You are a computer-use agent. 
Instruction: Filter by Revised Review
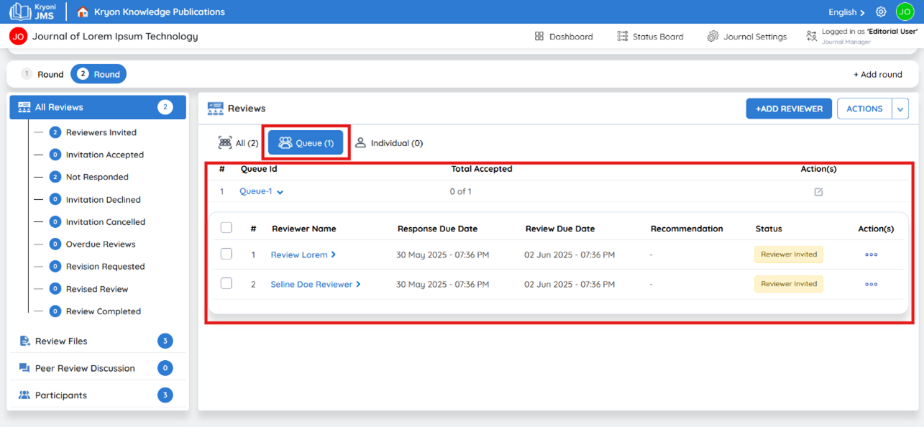97,289
